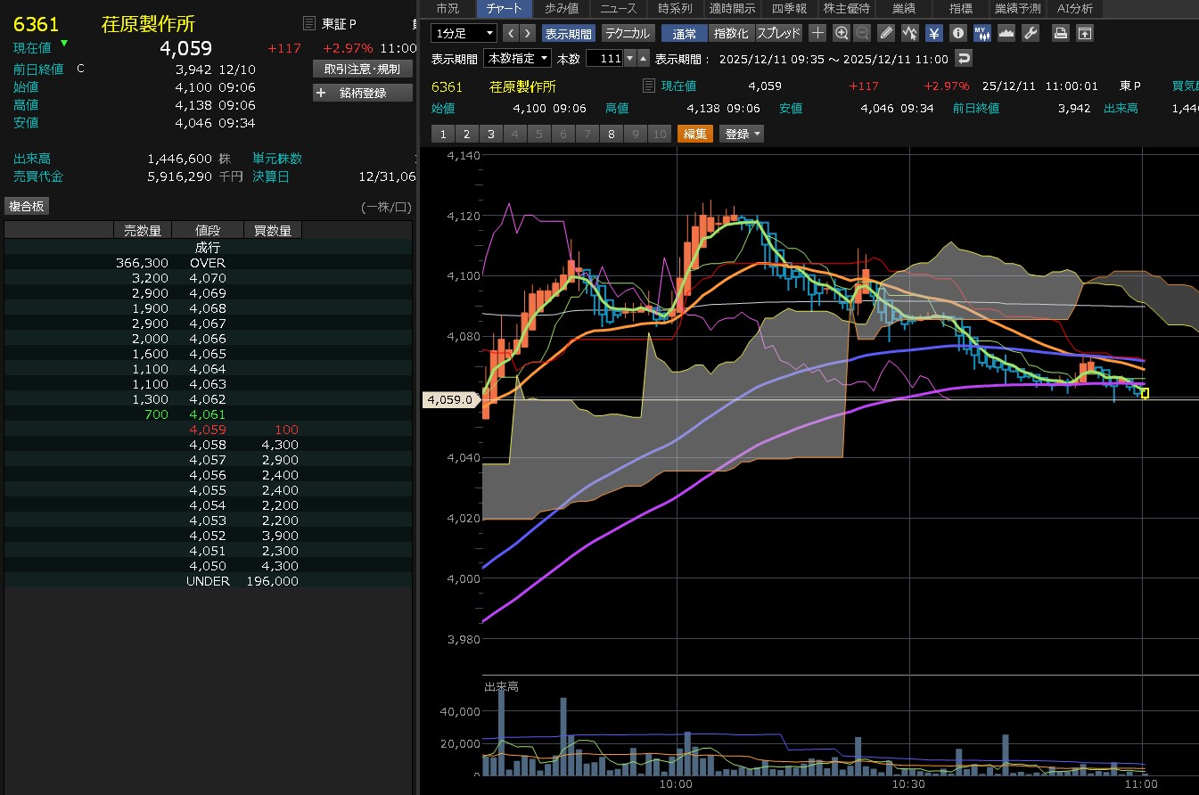Reset display period with the return arrow icon
Viewport: 1199px width, 795px height.
[x=963, y=58]
